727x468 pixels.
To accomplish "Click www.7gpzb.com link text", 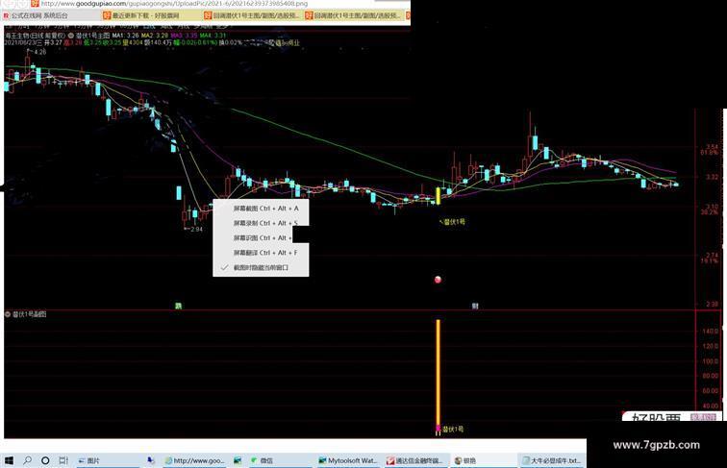I will tap(657, 445).
